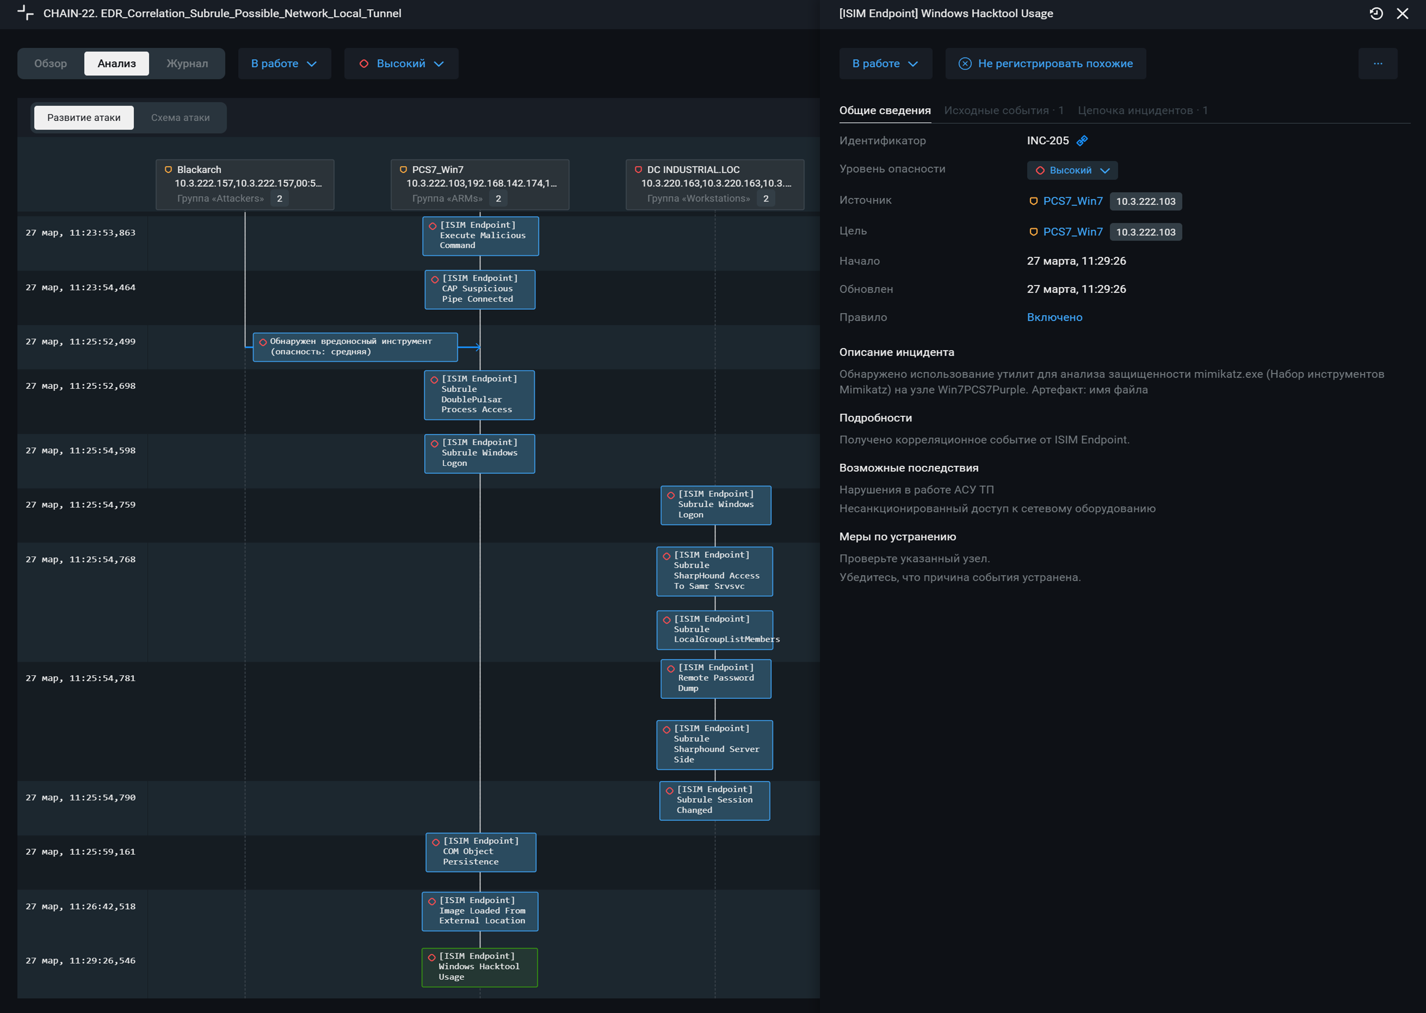Click shield icon beside Цель PCS7_Win7
Image resolution: width=1426 pixels, height=1013 pixels.
(1033, 232)
